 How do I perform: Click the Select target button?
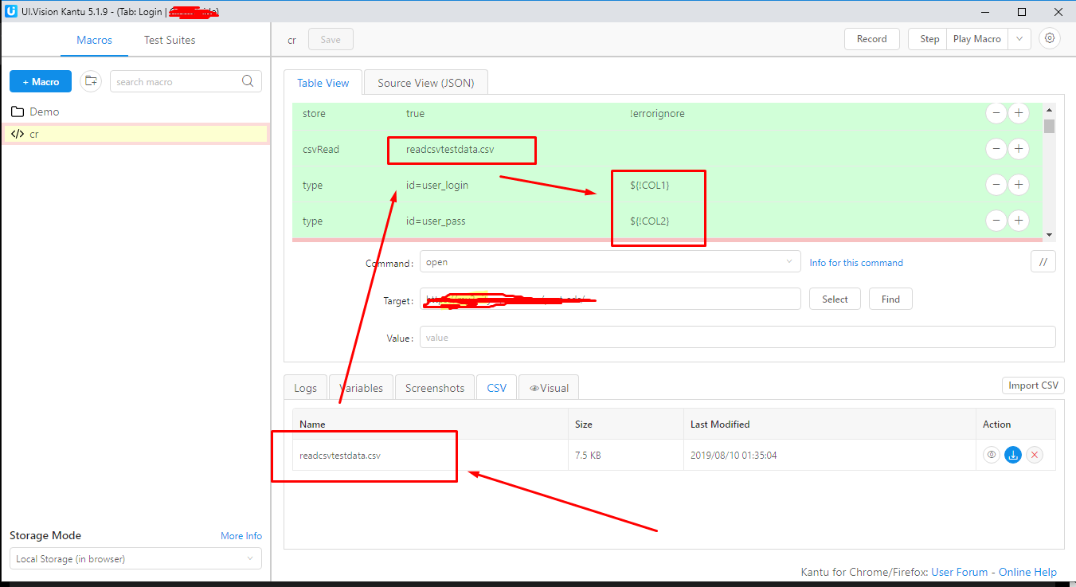[835, 299]
